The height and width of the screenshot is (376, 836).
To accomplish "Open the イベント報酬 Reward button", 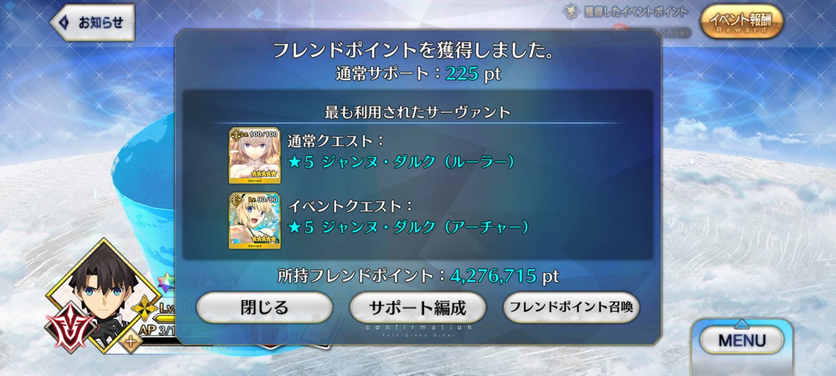I will click(741, 22).
